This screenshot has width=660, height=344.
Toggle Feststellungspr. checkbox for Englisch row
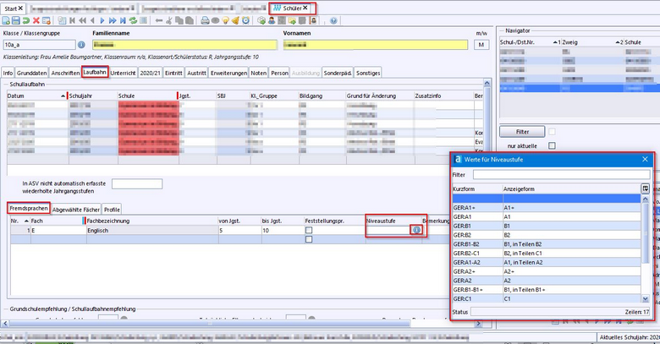coord(310,230)
